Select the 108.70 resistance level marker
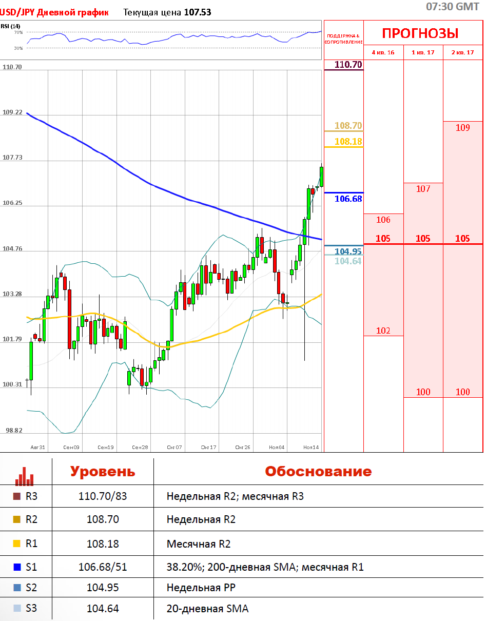486x621 pixels. tap(348, 126)
